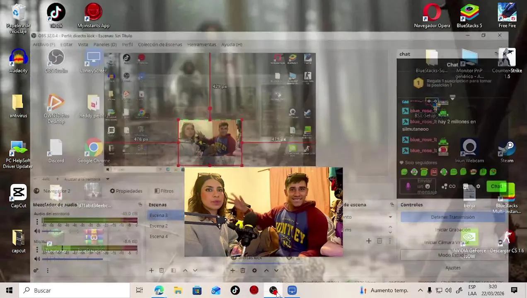The height and width of the screenshot is (298, 527).
Task: Open Windows Start menu
Action: click(9, 291)
